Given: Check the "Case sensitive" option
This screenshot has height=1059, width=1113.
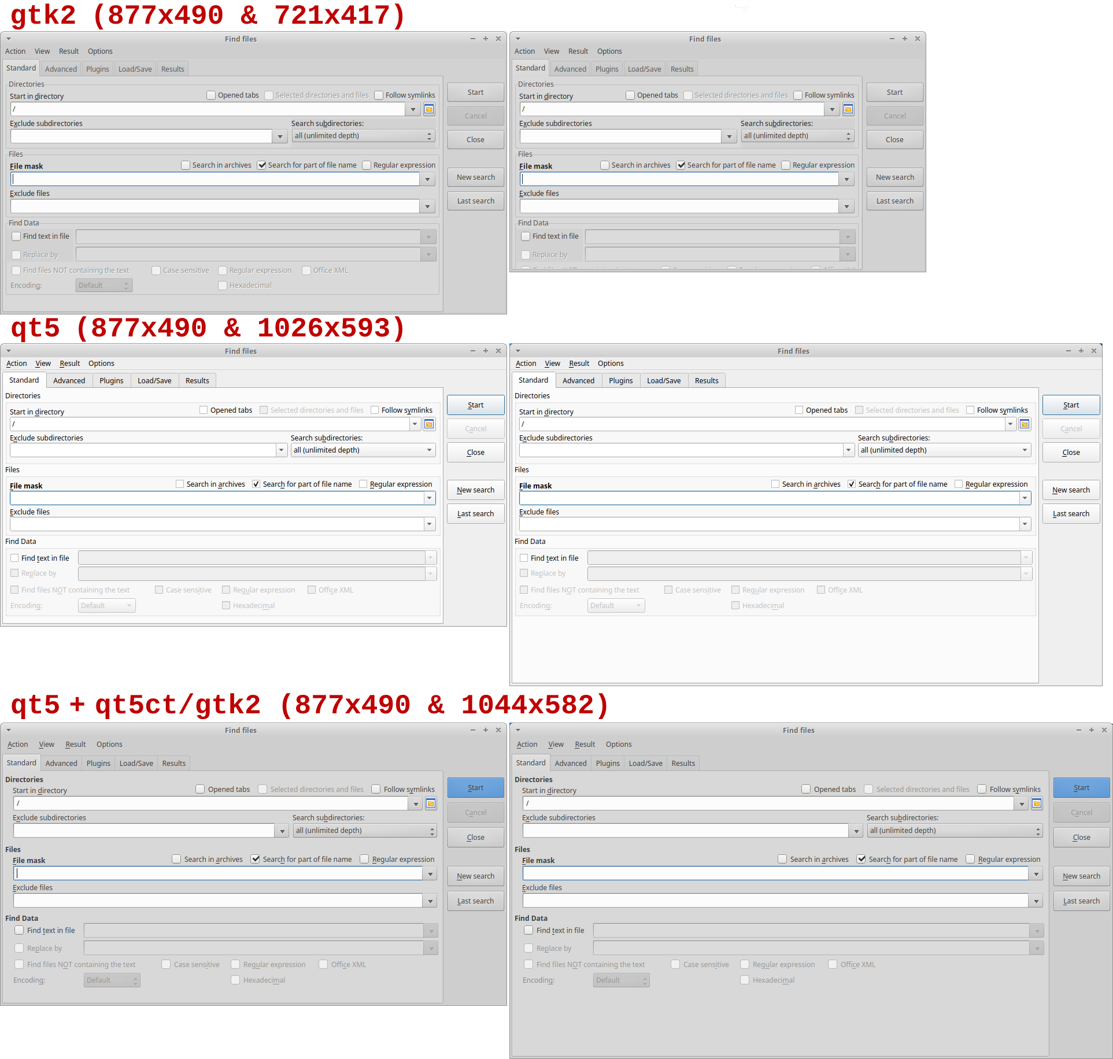Looking at the screenshot, I should [156, 270].
